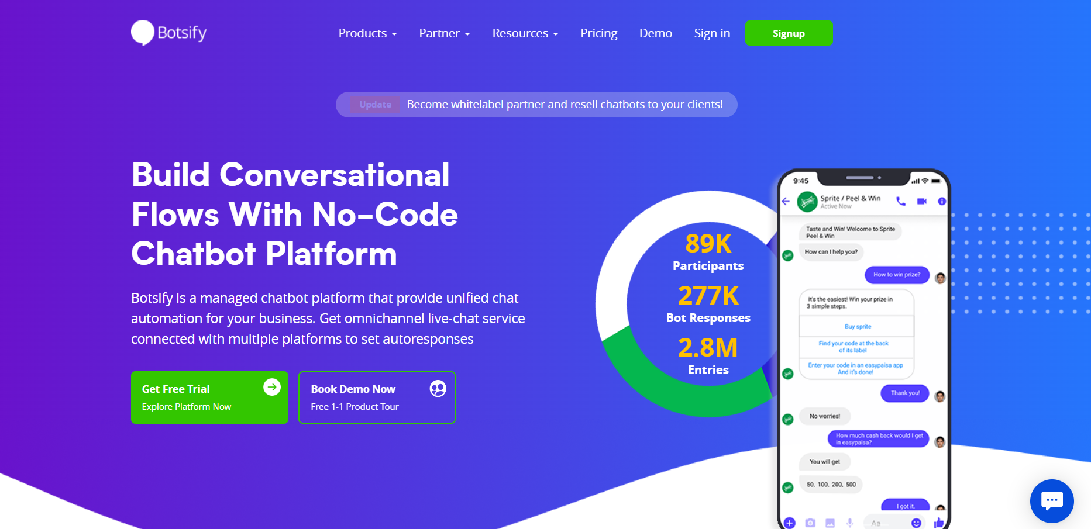Screen dimensions: 1091x529
Task: Tap the 'How much cash back' message bubble
Action: point(879,439)
